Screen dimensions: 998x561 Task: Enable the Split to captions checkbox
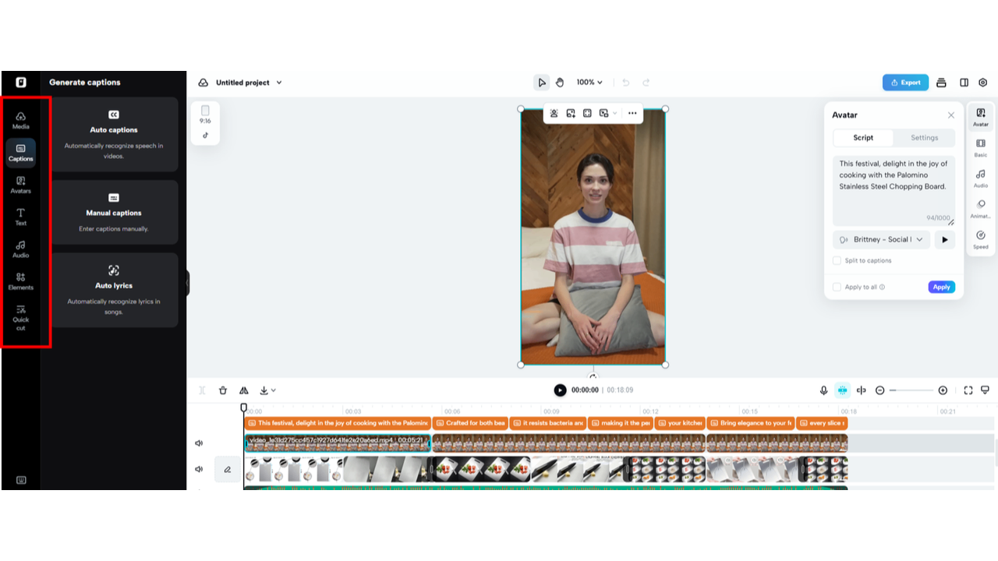pos(837,260)
